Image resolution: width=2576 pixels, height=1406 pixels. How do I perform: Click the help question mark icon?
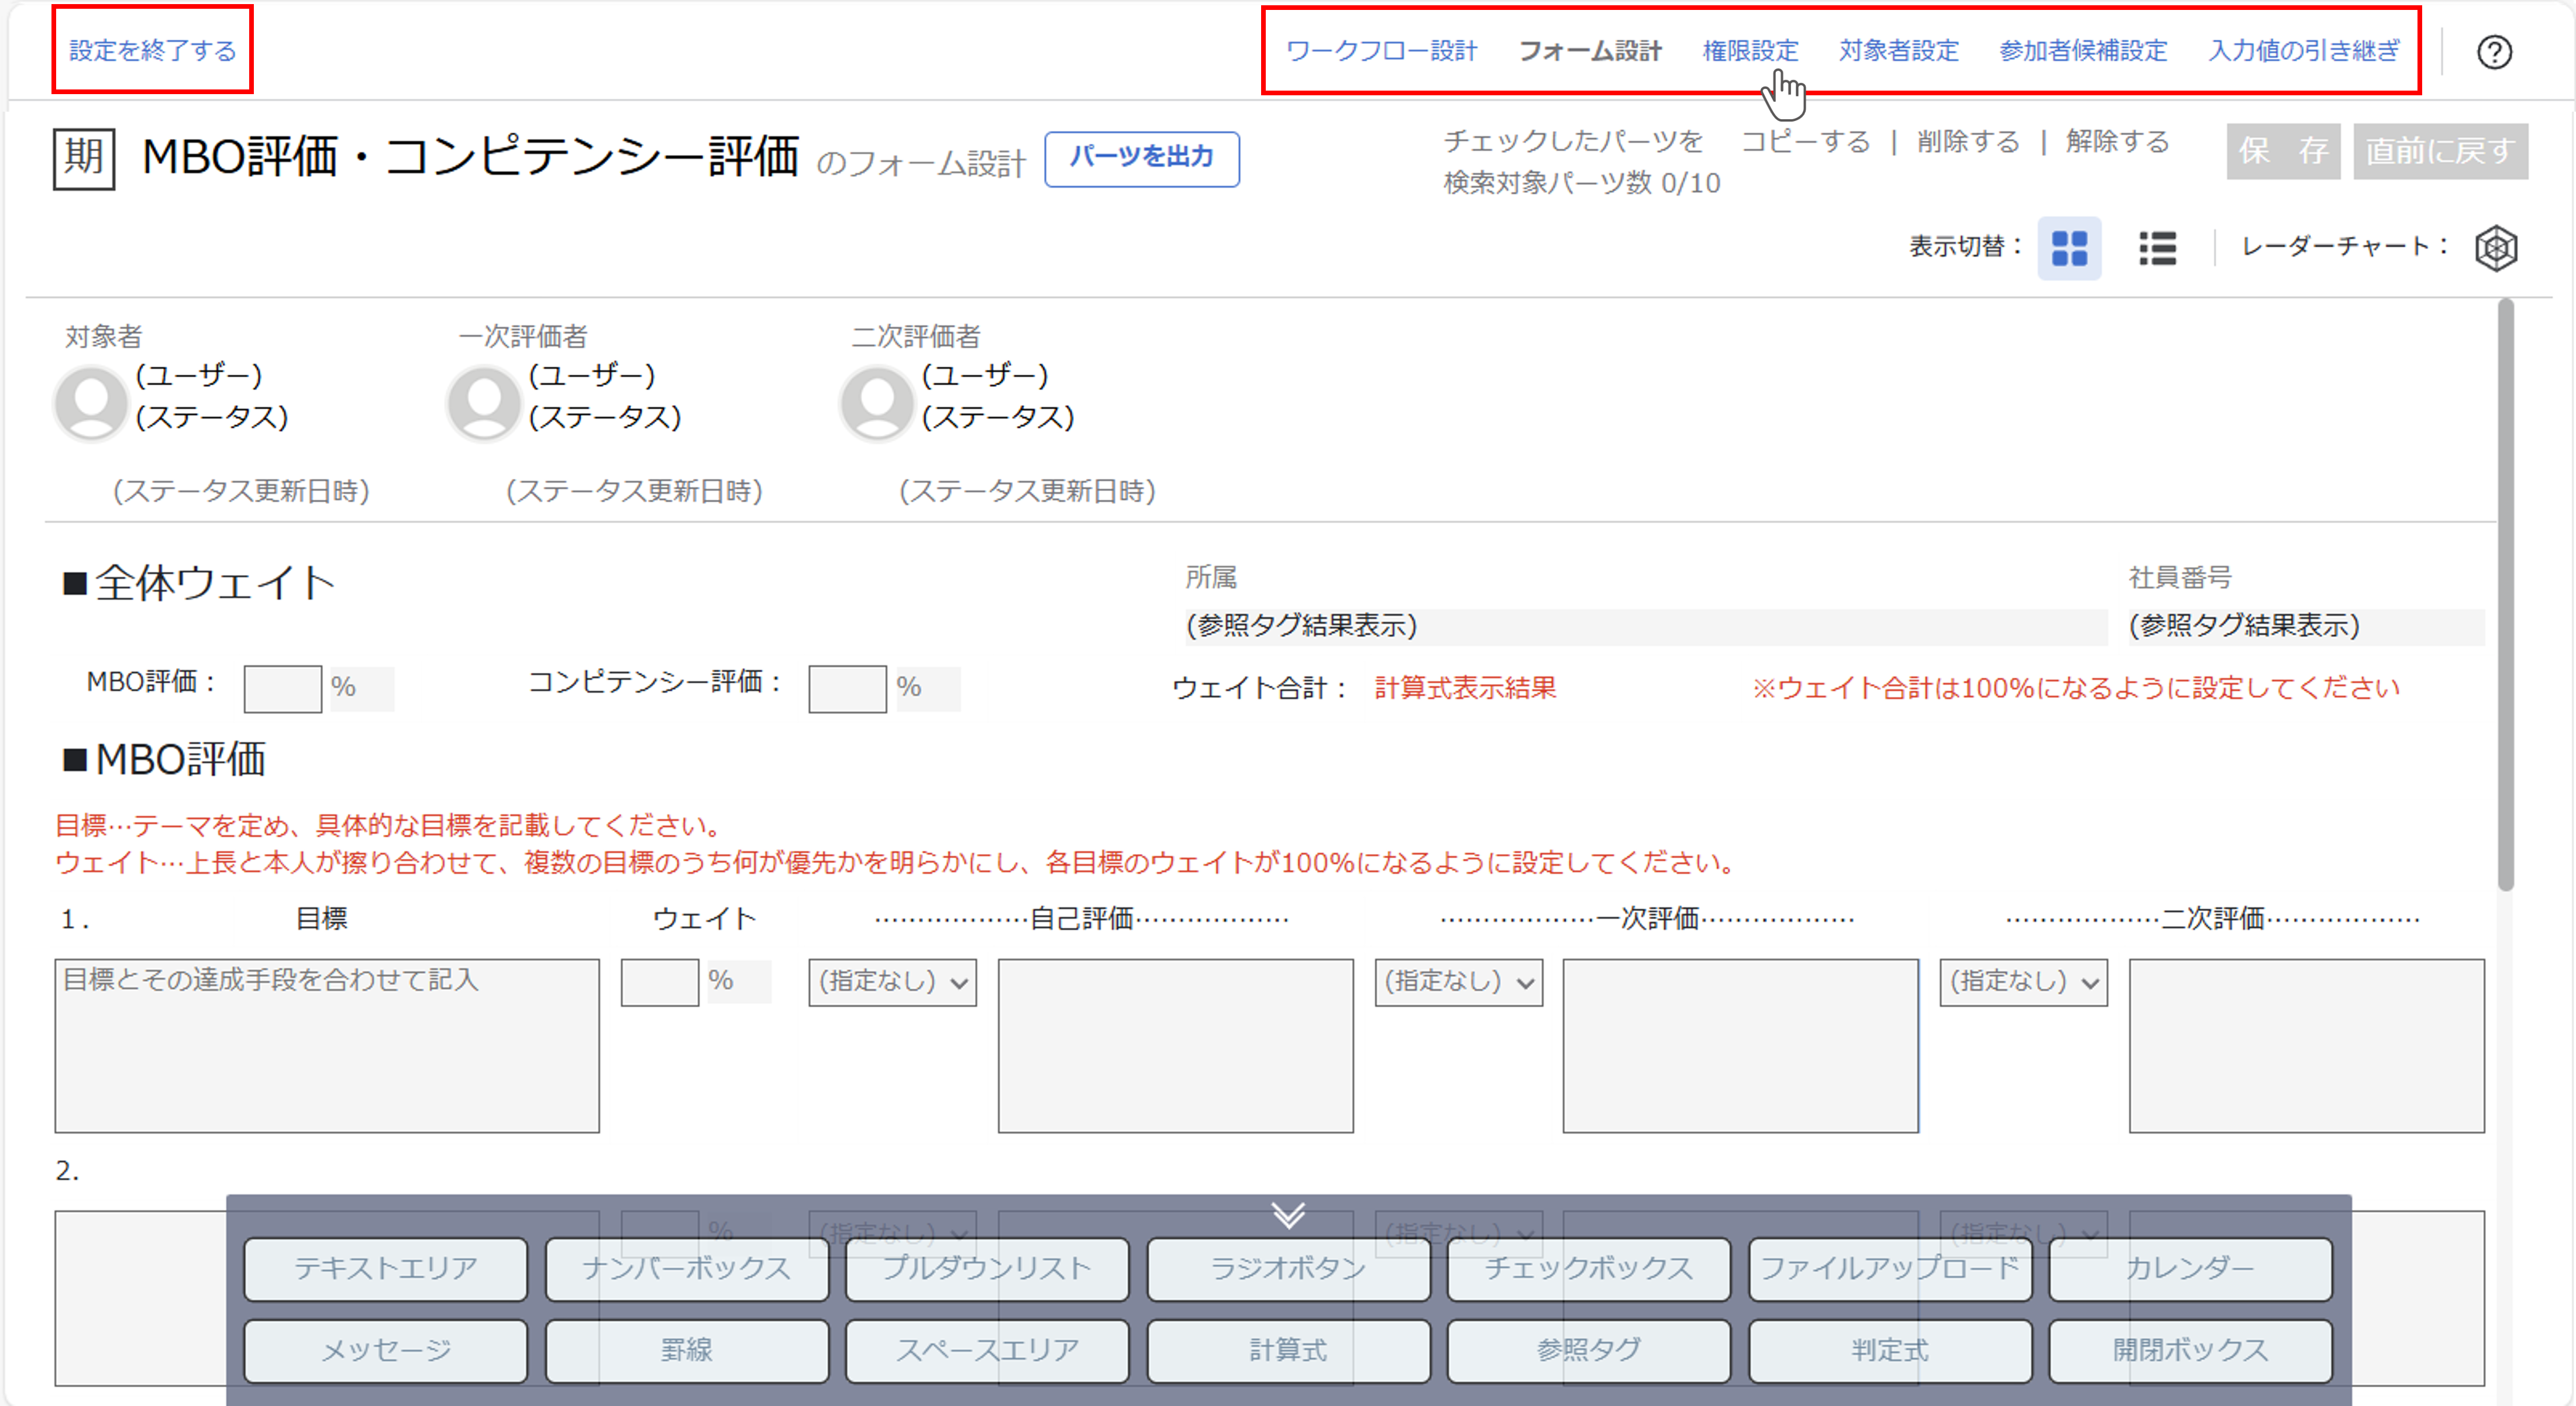2494,52
